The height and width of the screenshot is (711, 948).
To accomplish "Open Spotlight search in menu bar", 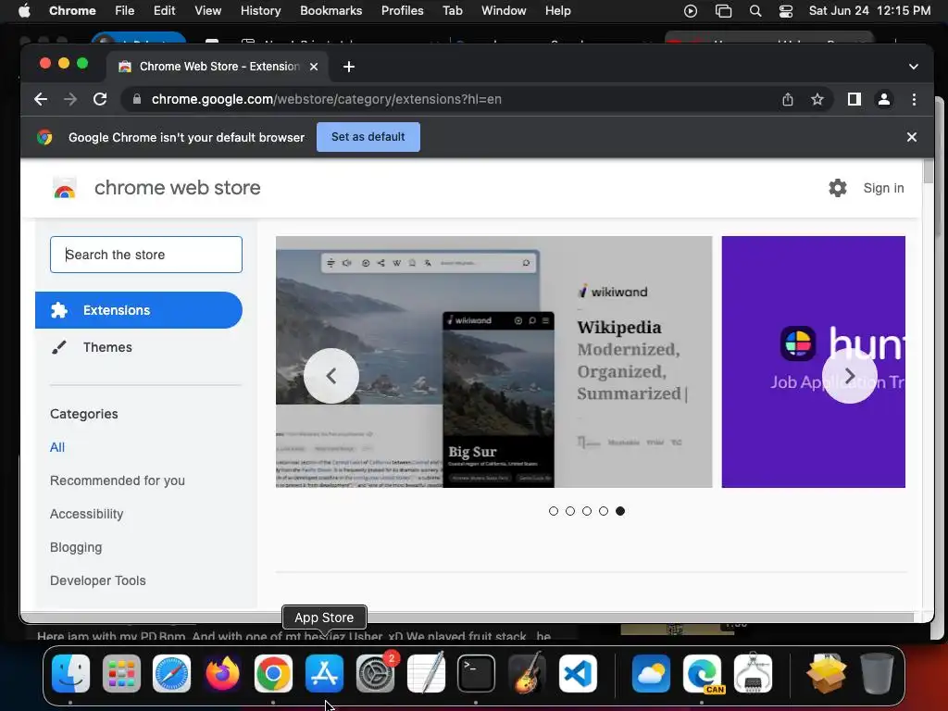I will pos(755,11).
